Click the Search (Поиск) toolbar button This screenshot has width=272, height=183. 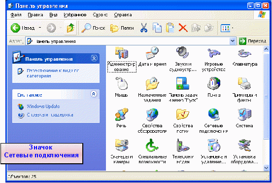tap(93, 28)
